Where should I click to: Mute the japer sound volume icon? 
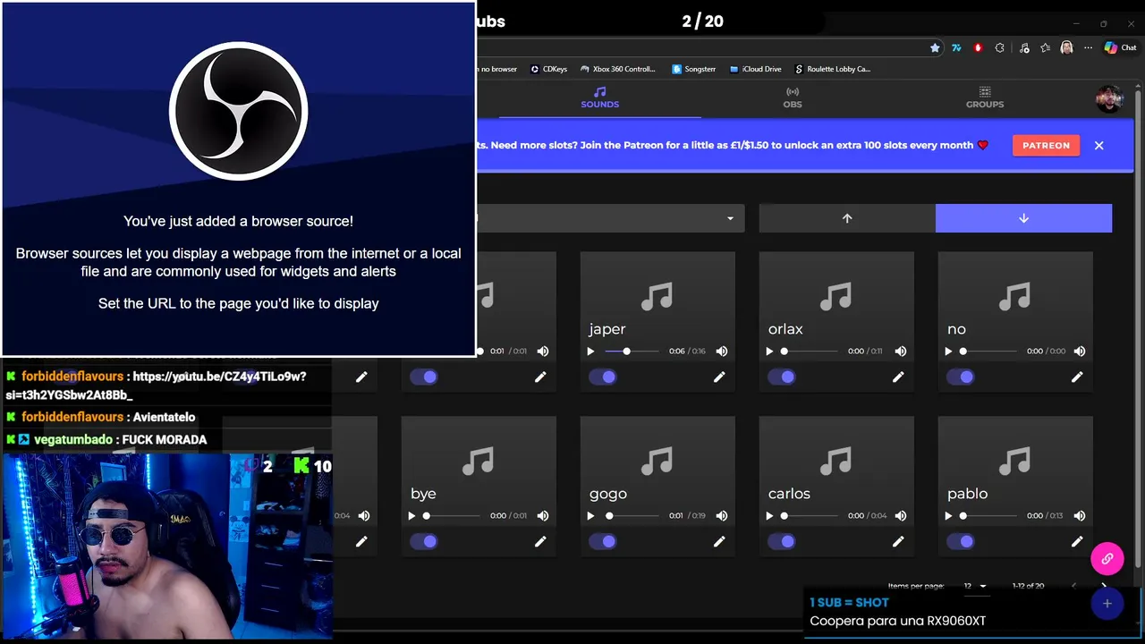pos(722,352)
